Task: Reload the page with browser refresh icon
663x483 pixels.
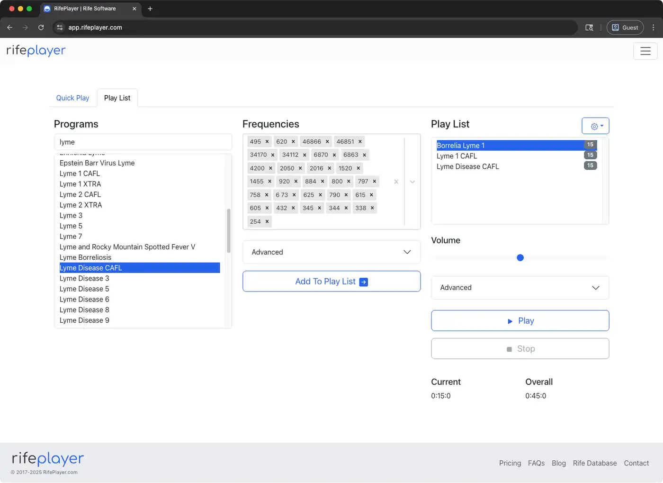Action: tap(41, 27)
